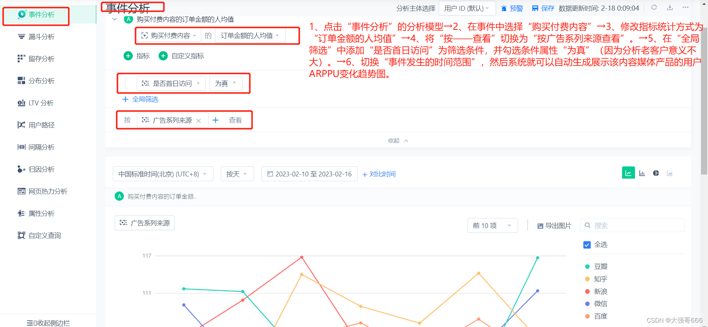Open the 2023-02-10 至 2023-02-16 date picker
Screen dimensions: 708x327
[309, 174]
